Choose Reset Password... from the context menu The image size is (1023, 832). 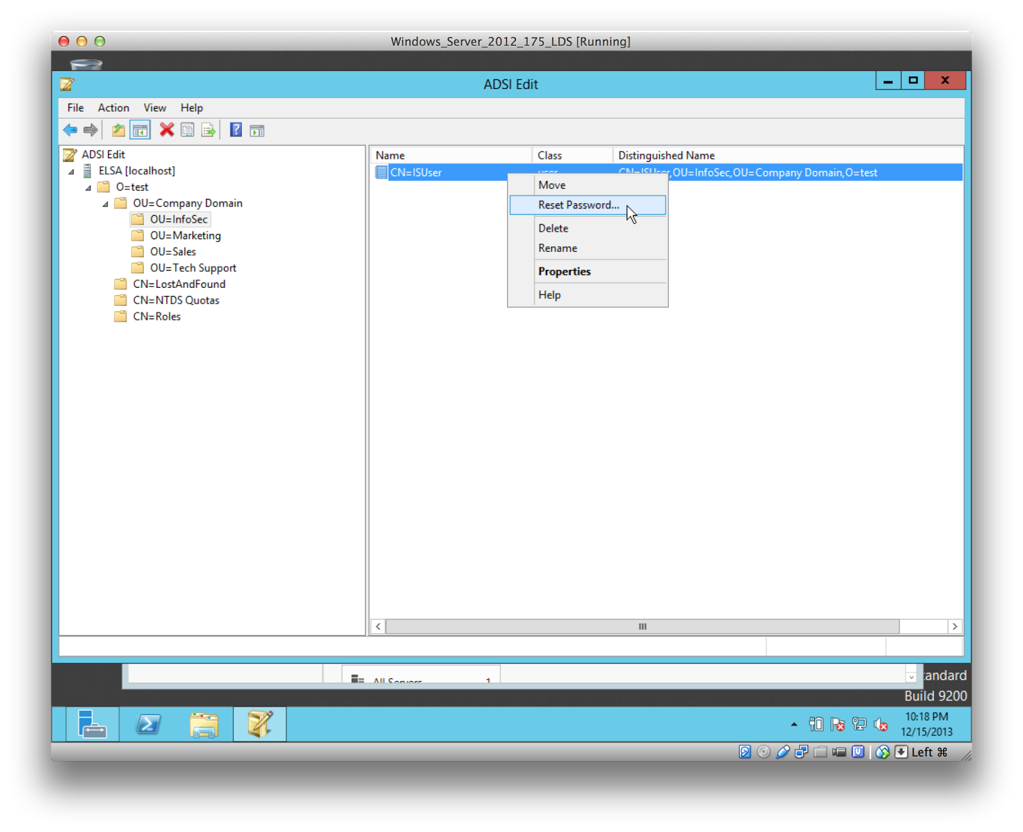point(588,205)
